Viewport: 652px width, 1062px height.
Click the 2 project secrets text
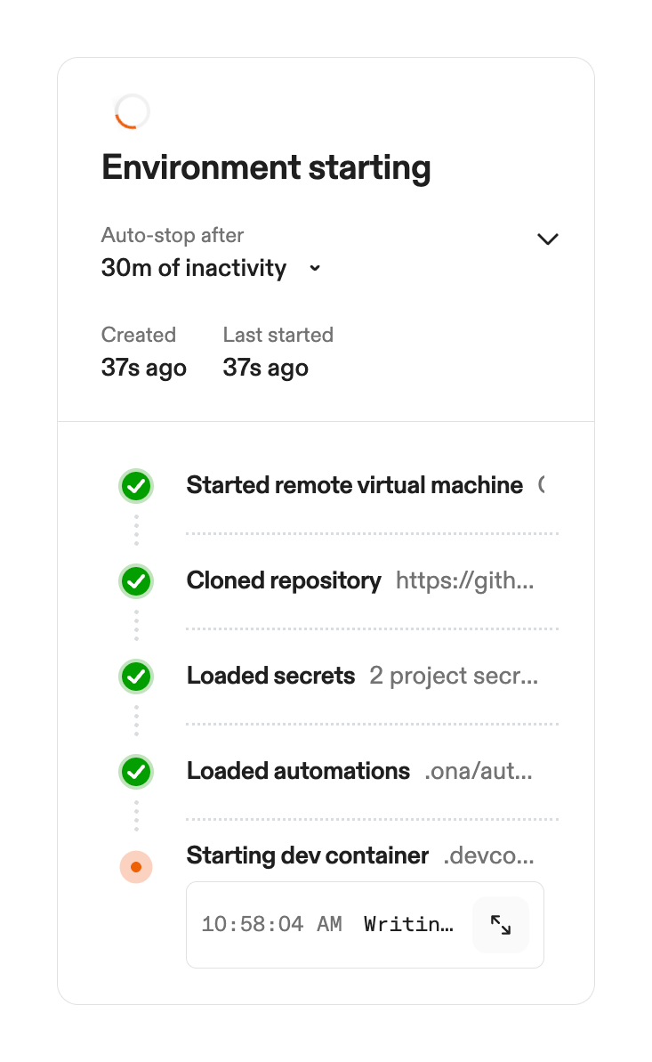[454, 676]
